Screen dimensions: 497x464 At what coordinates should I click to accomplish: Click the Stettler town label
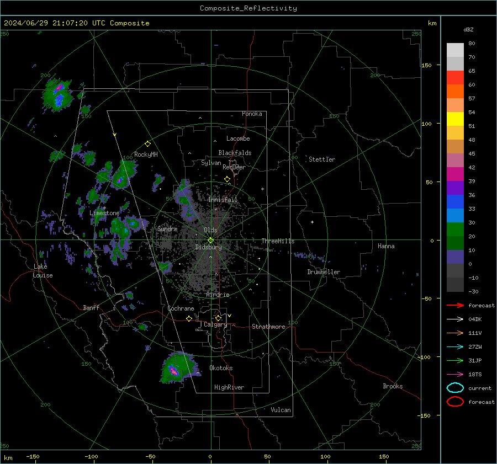pyautogui.click(x=322, y=159)
